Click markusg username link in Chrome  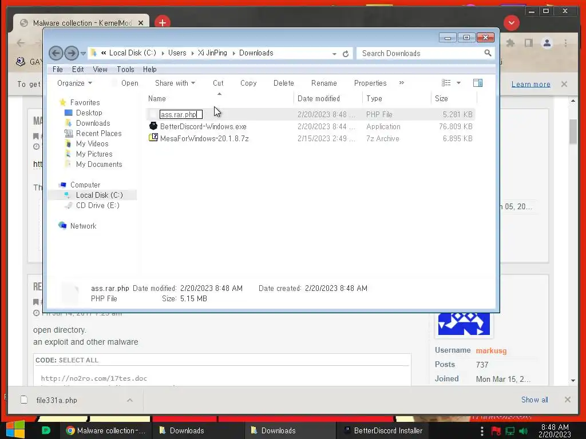pos(491,351)
